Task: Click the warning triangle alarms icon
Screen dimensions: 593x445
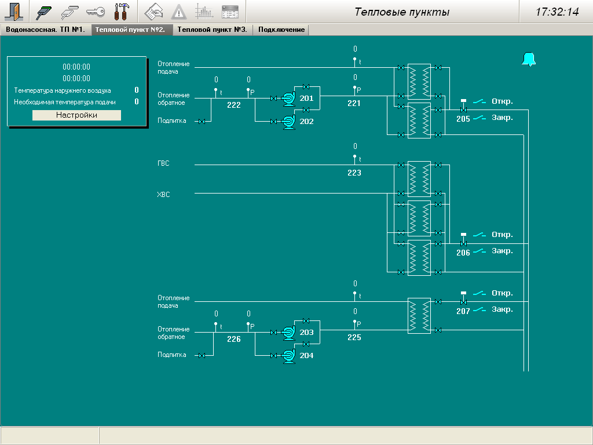Action: pyautogui.click(x=178, y=12)
